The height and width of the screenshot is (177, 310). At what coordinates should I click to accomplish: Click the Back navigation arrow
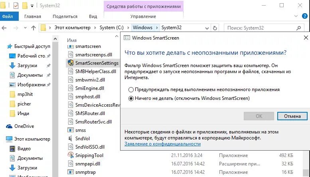coord(5,28)
